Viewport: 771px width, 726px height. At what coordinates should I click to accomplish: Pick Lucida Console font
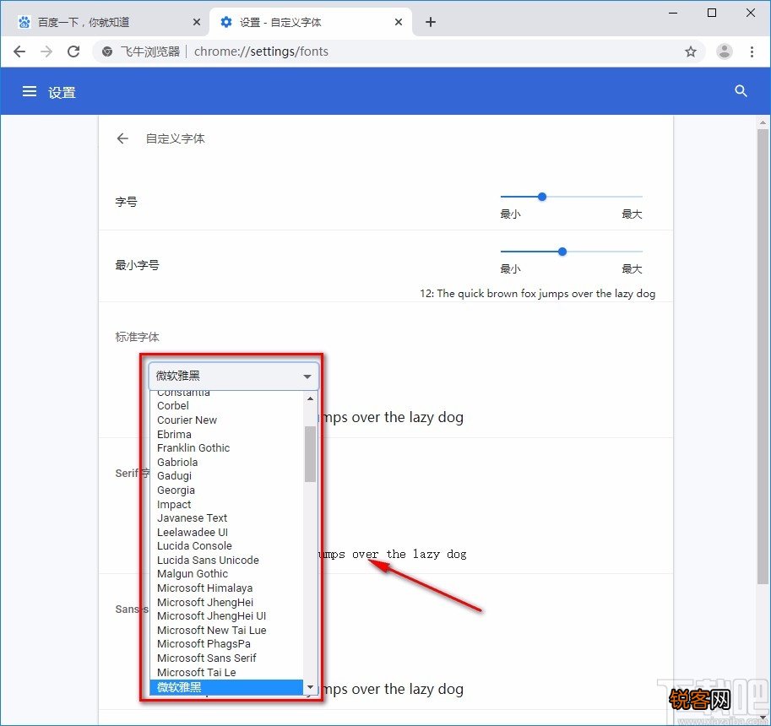click(x=226, y=546)
